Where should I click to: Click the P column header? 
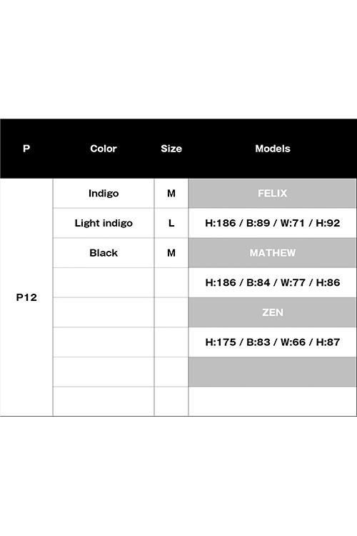coord(26,149)
